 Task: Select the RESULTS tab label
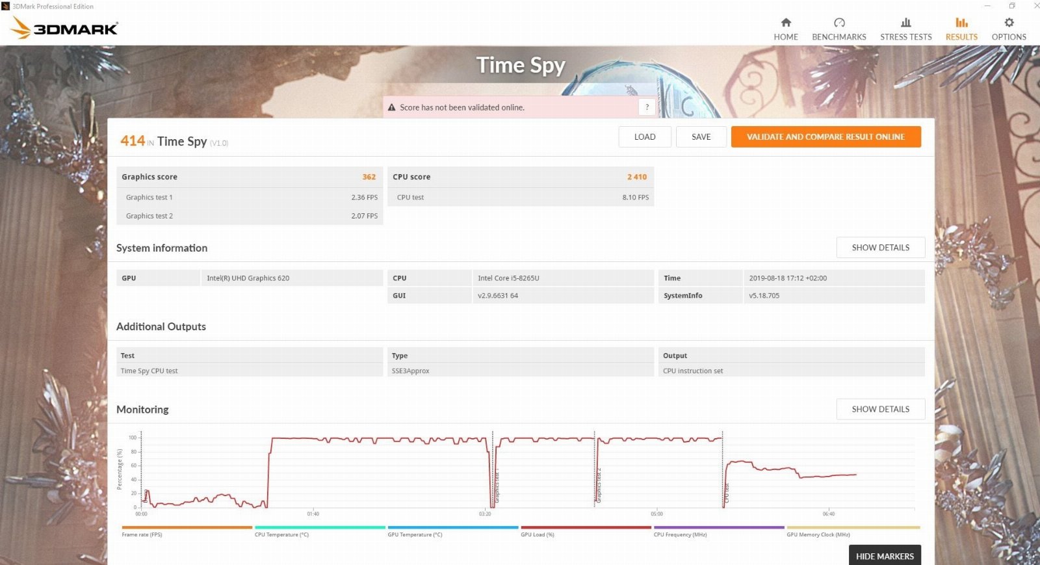[961, 37]
